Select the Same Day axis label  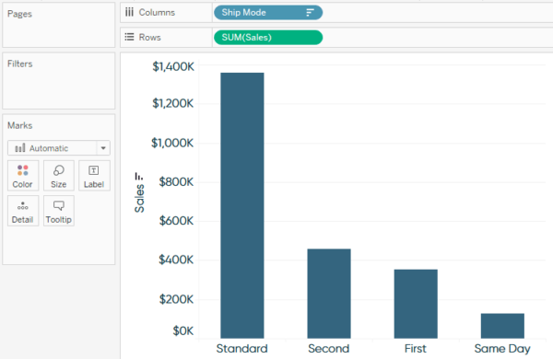502,349
